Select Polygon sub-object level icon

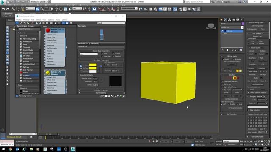(x=235, y=78)
